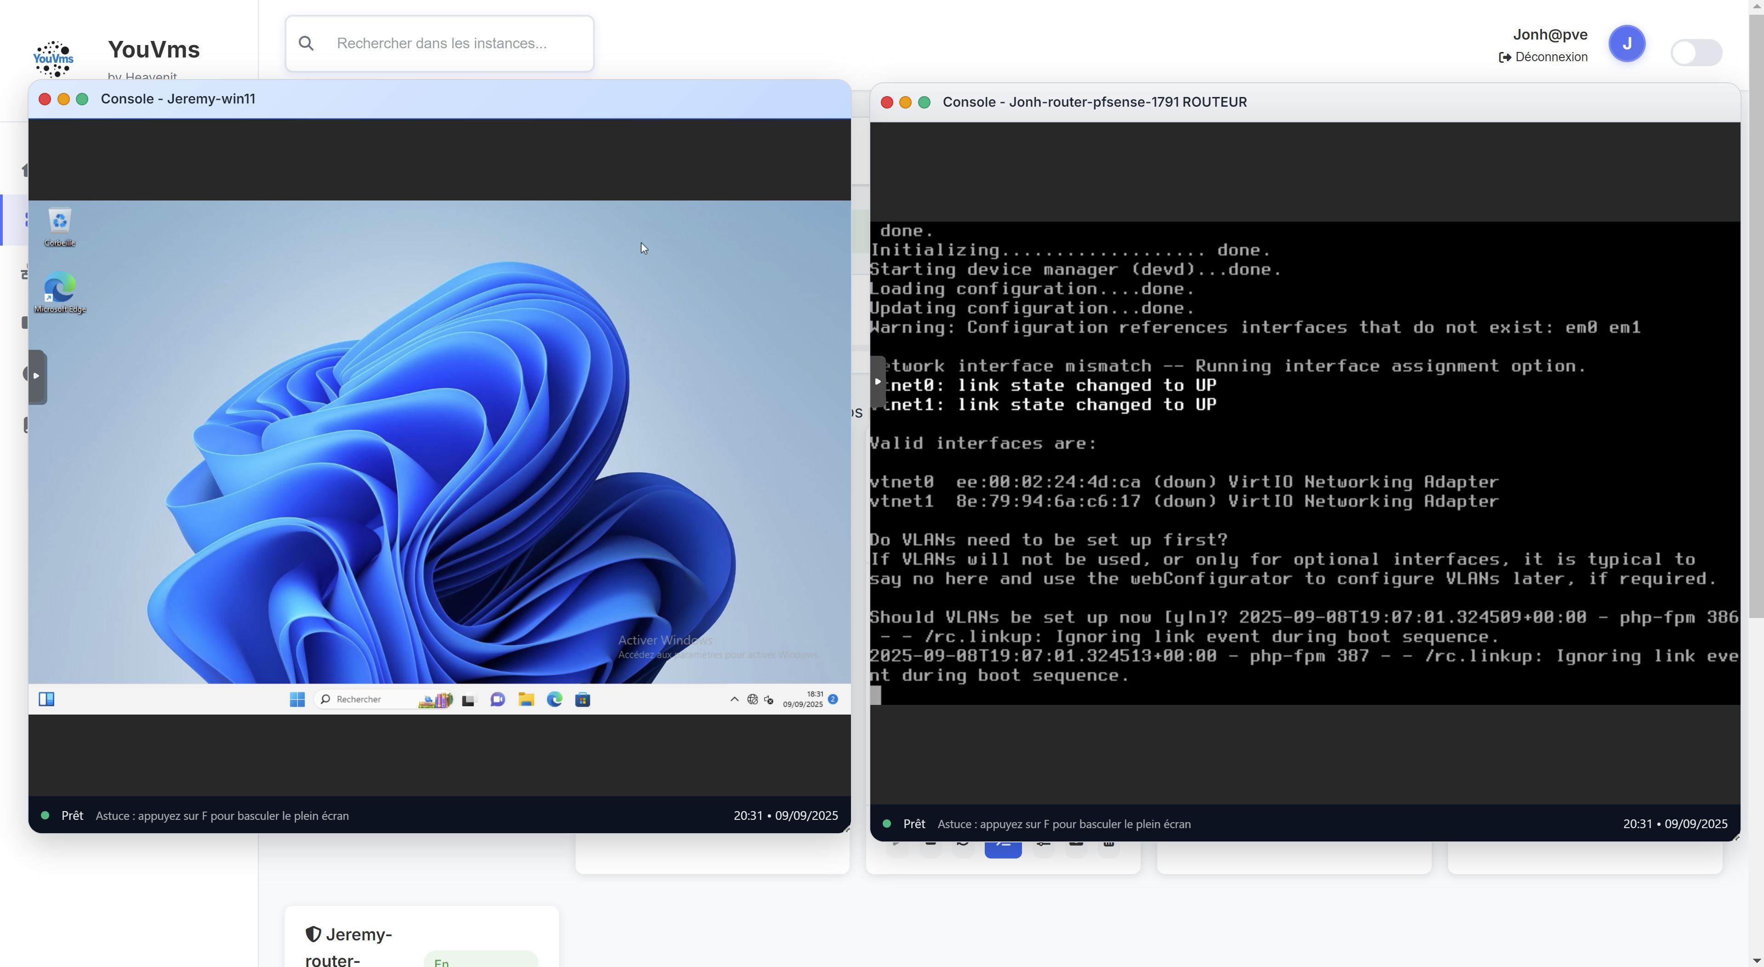
Task: Open File Explorer from the taskbar
Action: 526,699
